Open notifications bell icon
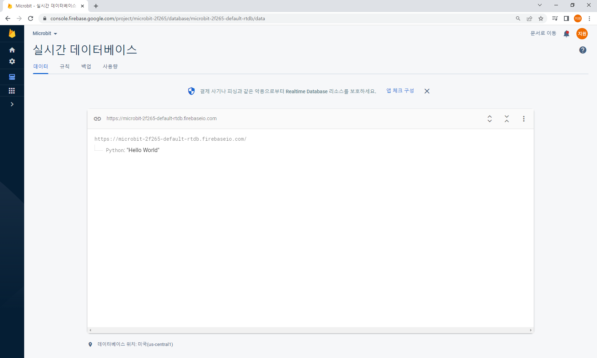Image resolution: width=597 pixels, height=358 pixels. [x=566, y=34]
